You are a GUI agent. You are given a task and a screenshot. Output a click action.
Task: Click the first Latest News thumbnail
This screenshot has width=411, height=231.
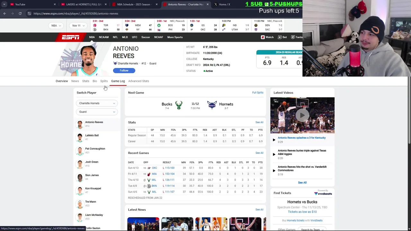(x=143, y=224)
